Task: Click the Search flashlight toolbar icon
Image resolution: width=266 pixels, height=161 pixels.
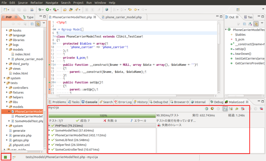Action: pos(77,10)
